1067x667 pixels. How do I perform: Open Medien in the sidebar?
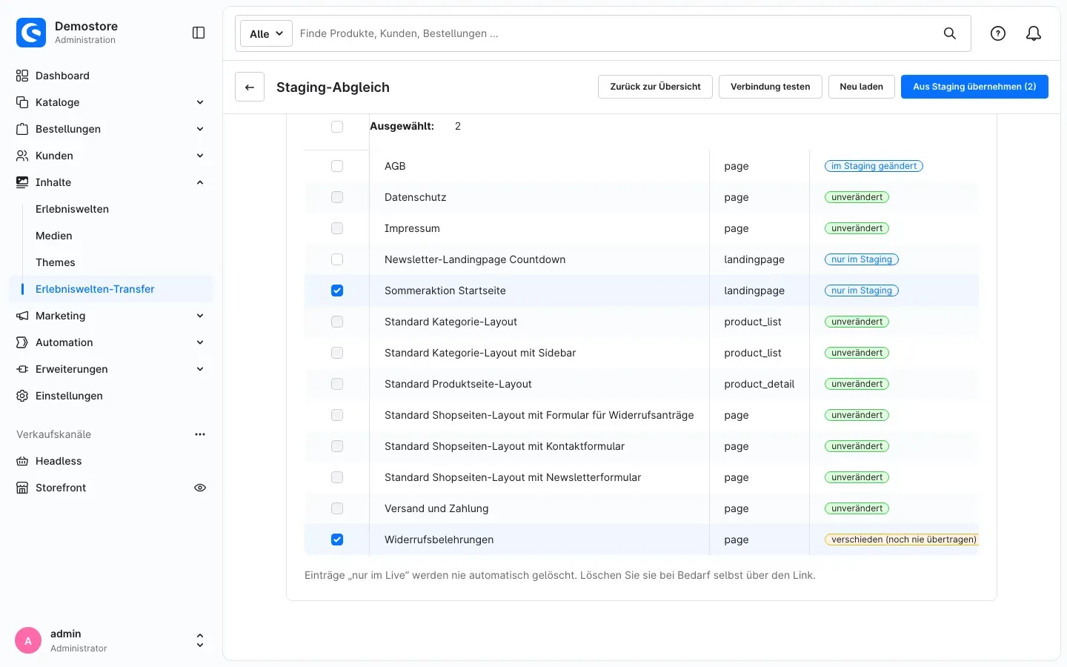click(x=54, y=236)
